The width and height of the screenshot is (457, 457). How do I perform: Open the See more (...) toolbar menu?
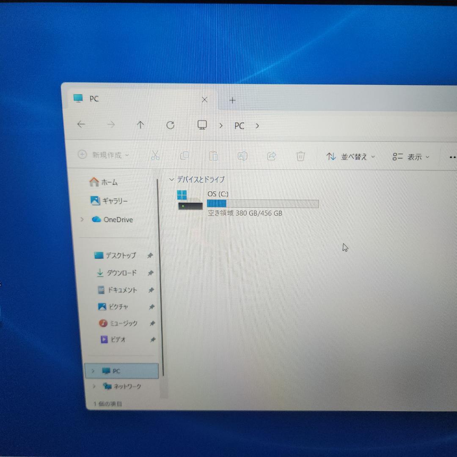452,157
